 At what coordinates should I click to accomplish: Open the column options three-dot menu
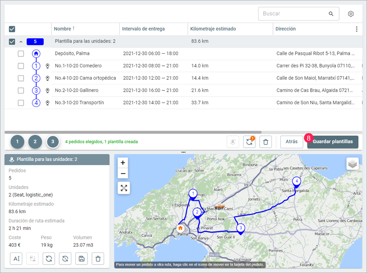tap(356, 29)
